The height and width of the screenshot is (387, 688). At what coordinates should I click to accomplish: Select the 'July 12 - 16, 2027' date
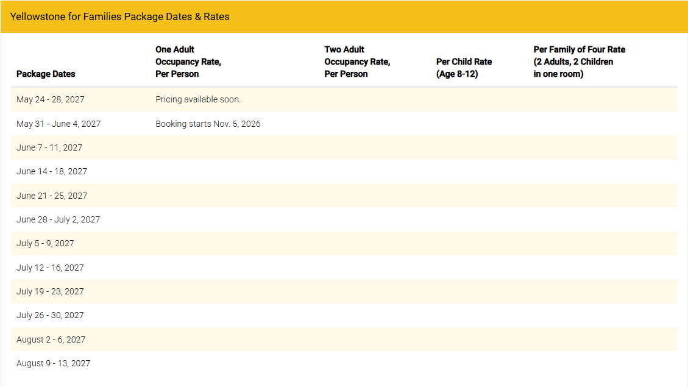pos(50,268)
